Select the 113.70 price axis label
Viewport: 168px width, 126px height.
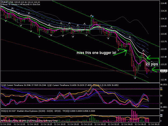click(x=164, y=42)
